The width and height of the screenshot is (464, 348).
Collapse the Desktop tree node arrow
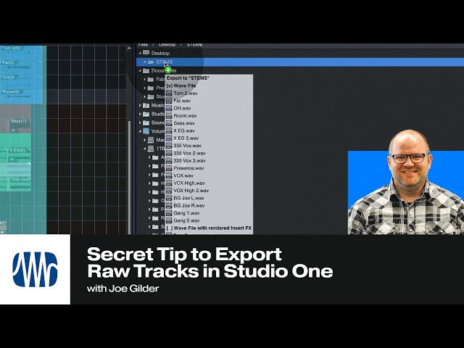tap(140, 53)
